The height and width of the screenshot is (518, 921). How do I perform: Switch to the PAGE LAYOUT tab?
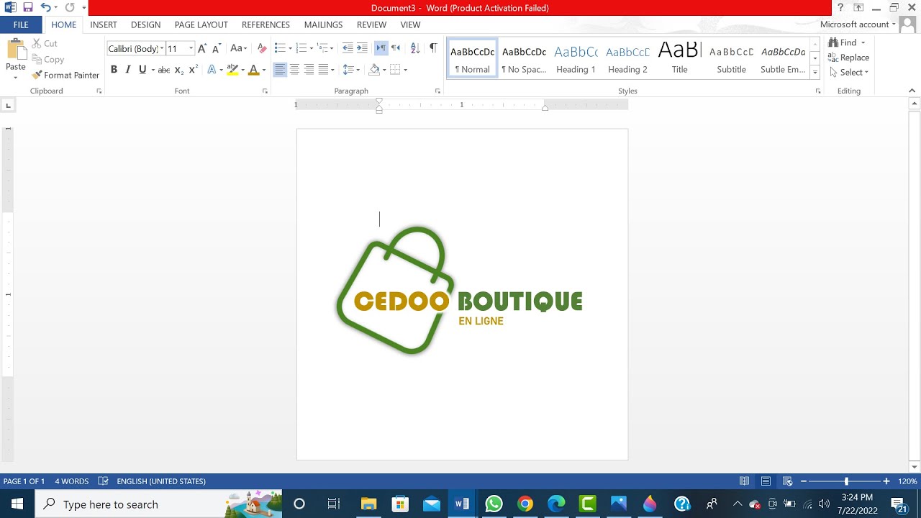pyautogui.click(x=201, y=24)
